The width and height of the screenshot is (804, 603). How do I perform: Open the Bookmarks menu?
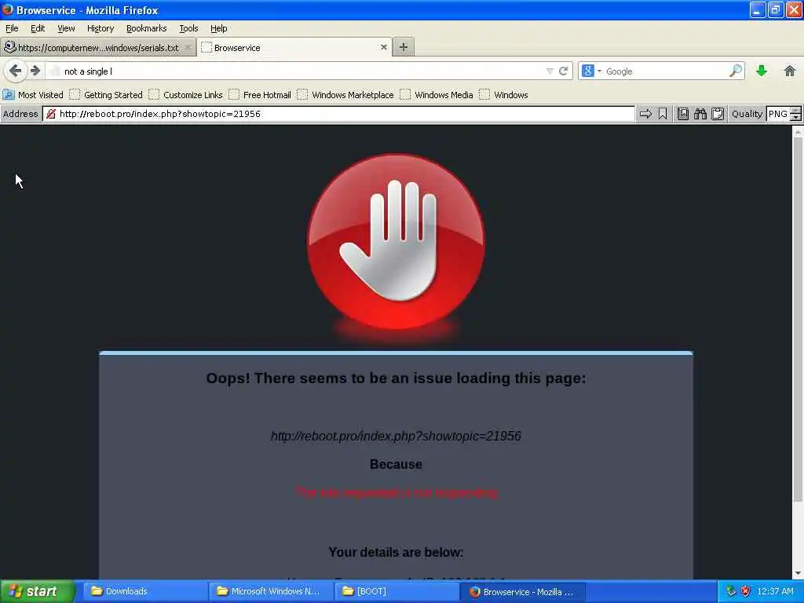point(147,28)
